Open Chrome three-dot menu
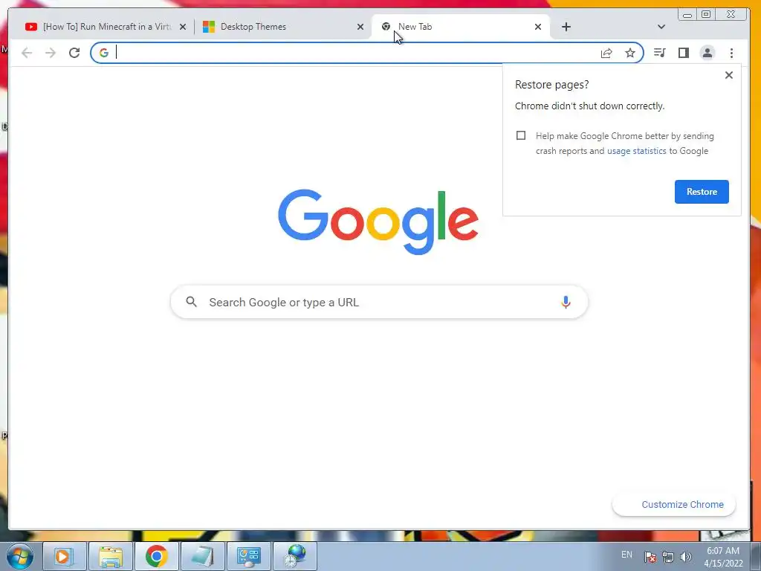761x571 pixels. tap(731, 53)
